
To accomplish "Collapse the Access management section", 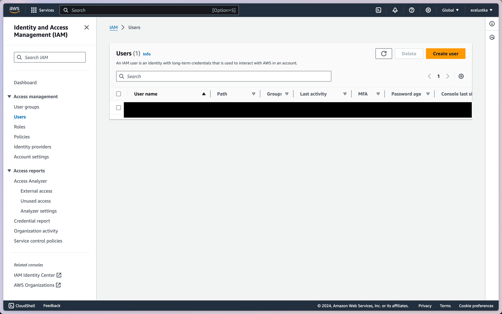I will point(9,97).
